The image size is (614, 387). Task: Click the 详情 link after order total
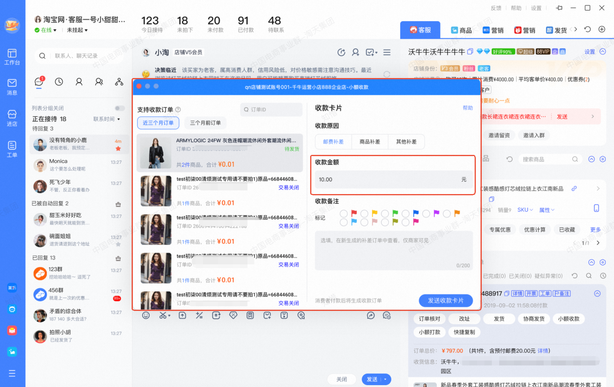point(543,351)
